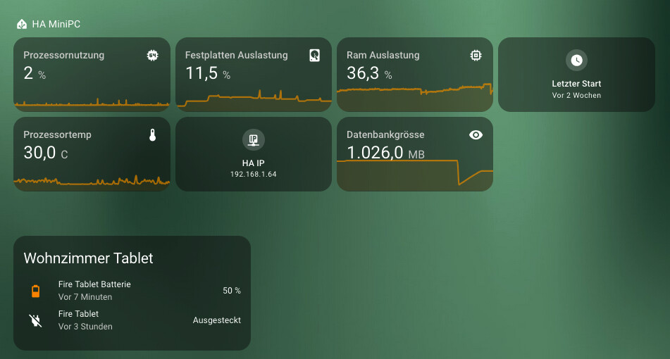
Task: Click the Vor 7 Minuten timestamp
Action: (85, 297)
